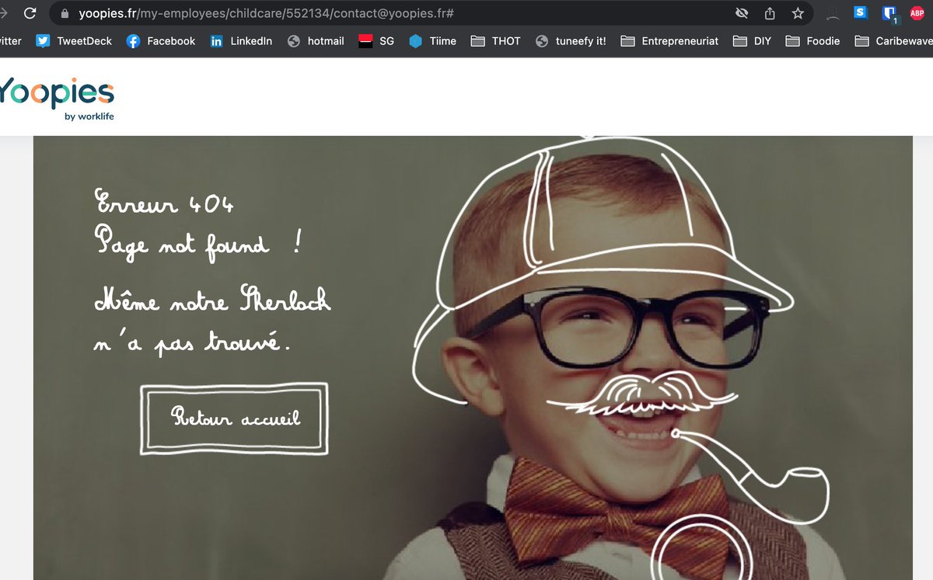Click the Retour accueil button
This screenshot has width=933, height=580.
tap(234, 419)
